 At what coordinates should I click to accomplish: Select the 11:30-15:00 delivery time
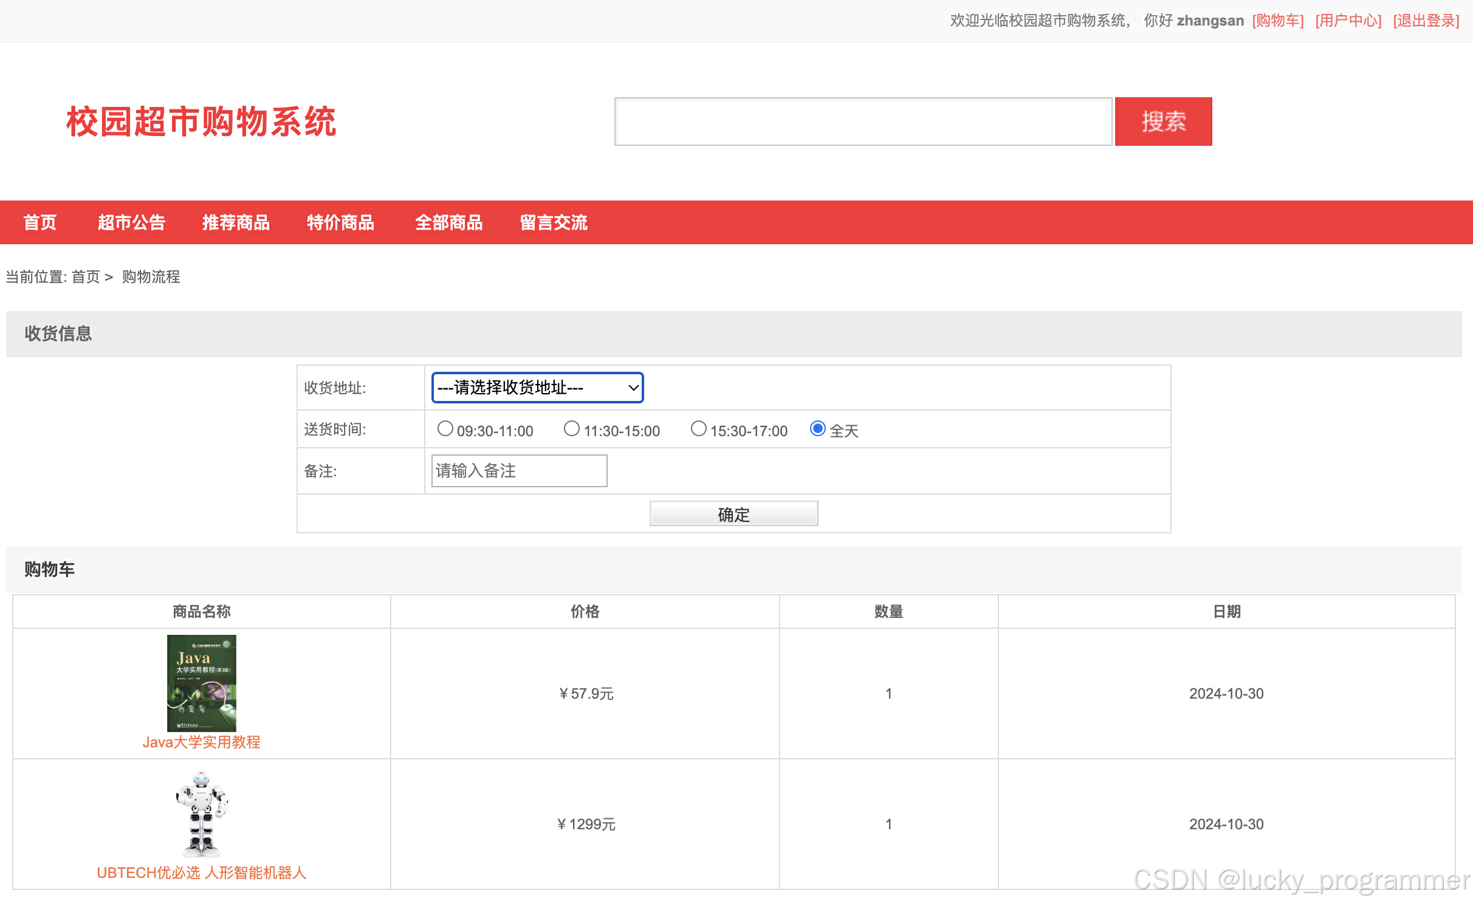click(x=572, y=429)
